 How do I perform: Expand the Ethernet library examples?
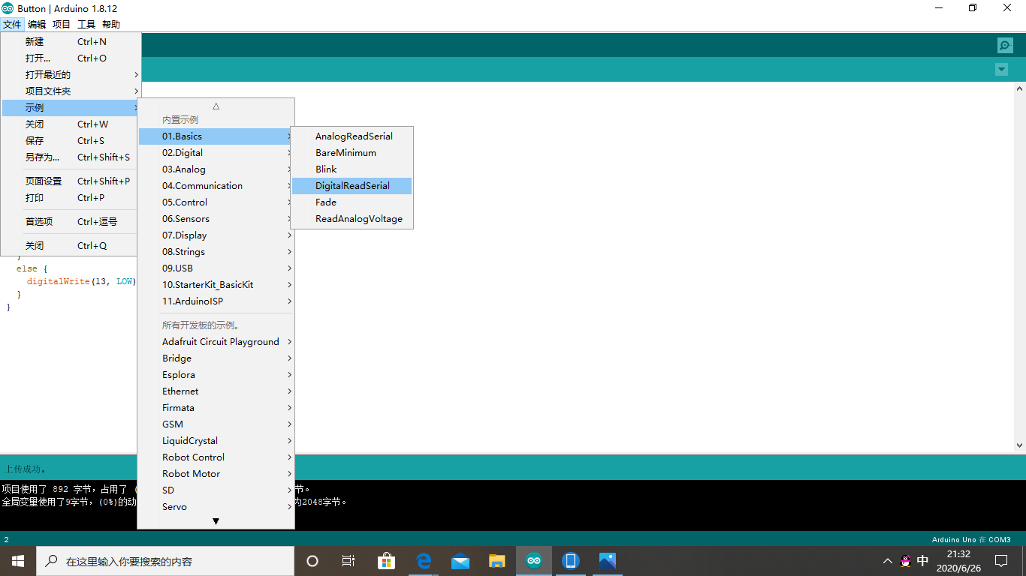pyautogui.click(x=216, y=391)
